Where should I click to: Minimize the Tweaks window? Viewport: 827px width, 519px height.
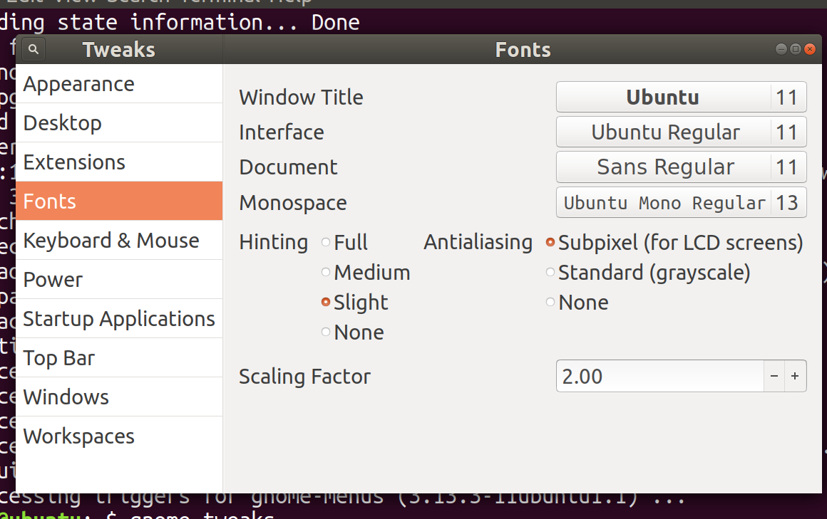[783, 49]
